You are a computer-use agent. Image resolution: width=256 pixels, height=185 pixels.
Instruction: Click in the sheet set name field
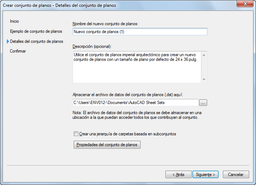(140, 32)
